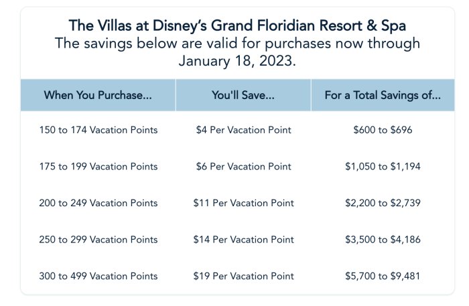
Task: Click the January 18, 2023 date text
Action: point(237,61)
